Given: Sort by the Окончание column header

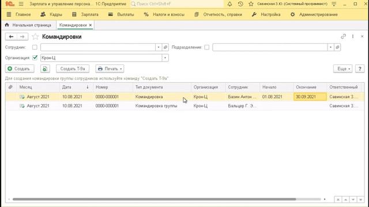Looking at the screenshot, I should click(310, 87).
